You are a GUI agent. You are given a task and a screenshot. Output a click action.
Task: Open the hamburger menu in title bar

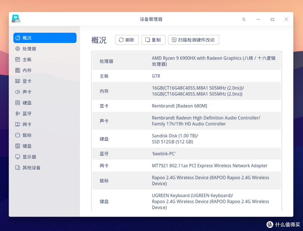(244, 19)
